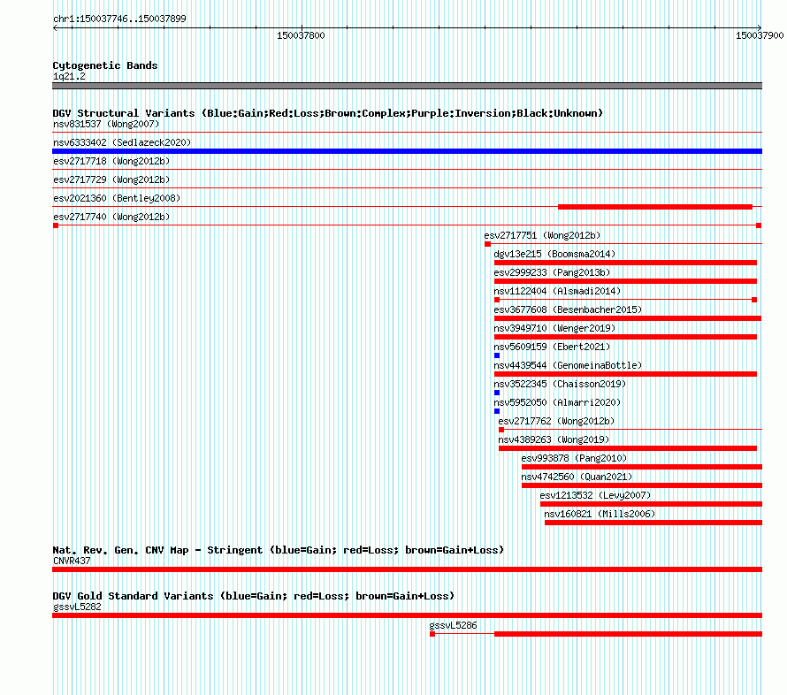Click the red end marker of nsv1122404
Viewport: 787px width, 695px height.
coord(754,300)
